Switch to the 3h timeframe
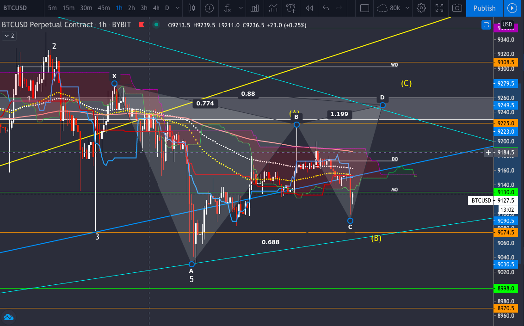Screen dimensions: 524x326 144,8
